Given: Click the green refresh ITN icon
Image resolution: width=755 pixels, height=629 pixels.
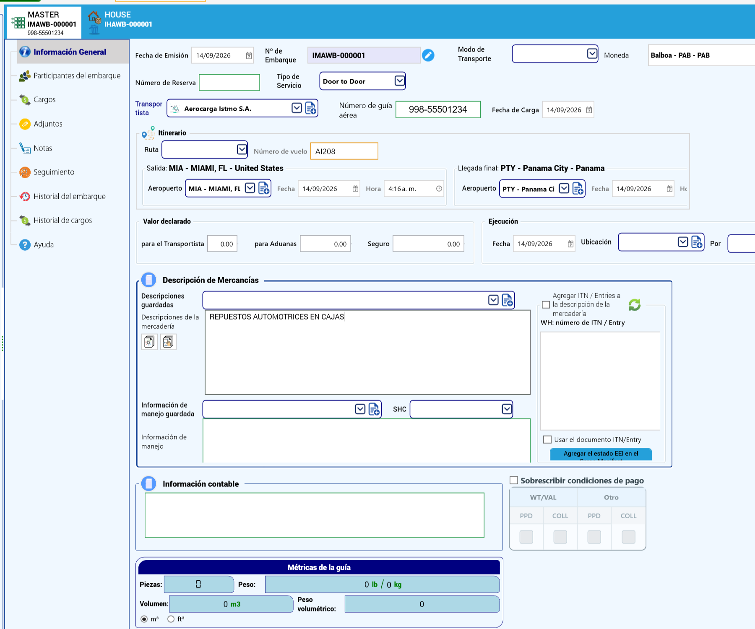Looking at the screenshot, I should click(x=635, y=305).
